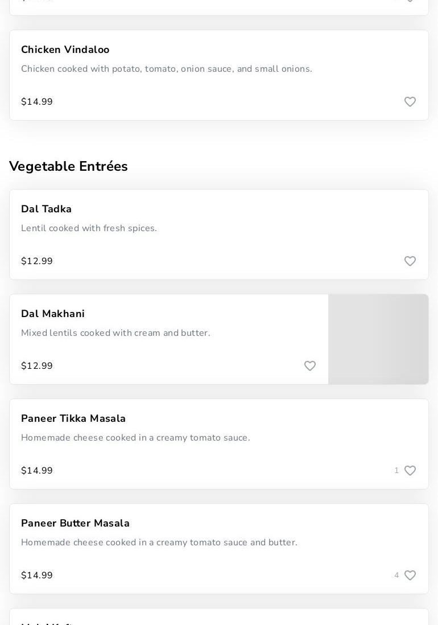The width and height of the screenshot is (438, 625).
Task: Open the Chicken Vindaloo menu item title
Action: [x=65, y=50]
